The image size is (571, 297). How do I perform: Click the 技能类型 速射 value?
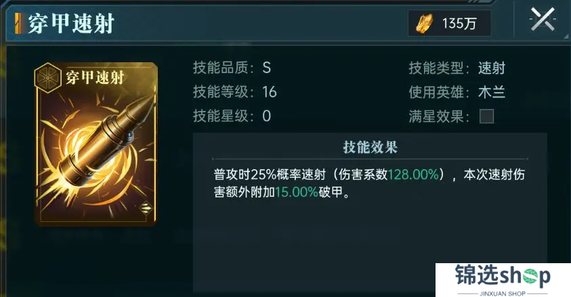[492, 68]
